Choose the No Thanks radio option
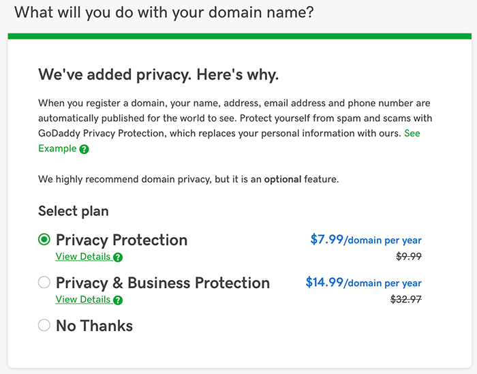This screenshot has height=374, width=477. pyautogui.click(x=44, y=325)
